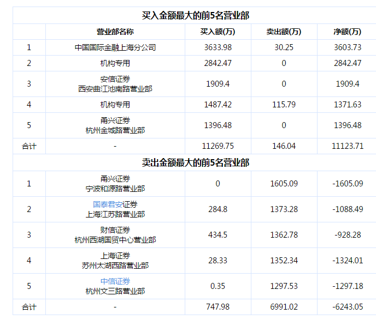Image resolution: width=376 pixels, height=320 pixels.
Task: Click buy amount 3633.98
Action: coord(218,47)
